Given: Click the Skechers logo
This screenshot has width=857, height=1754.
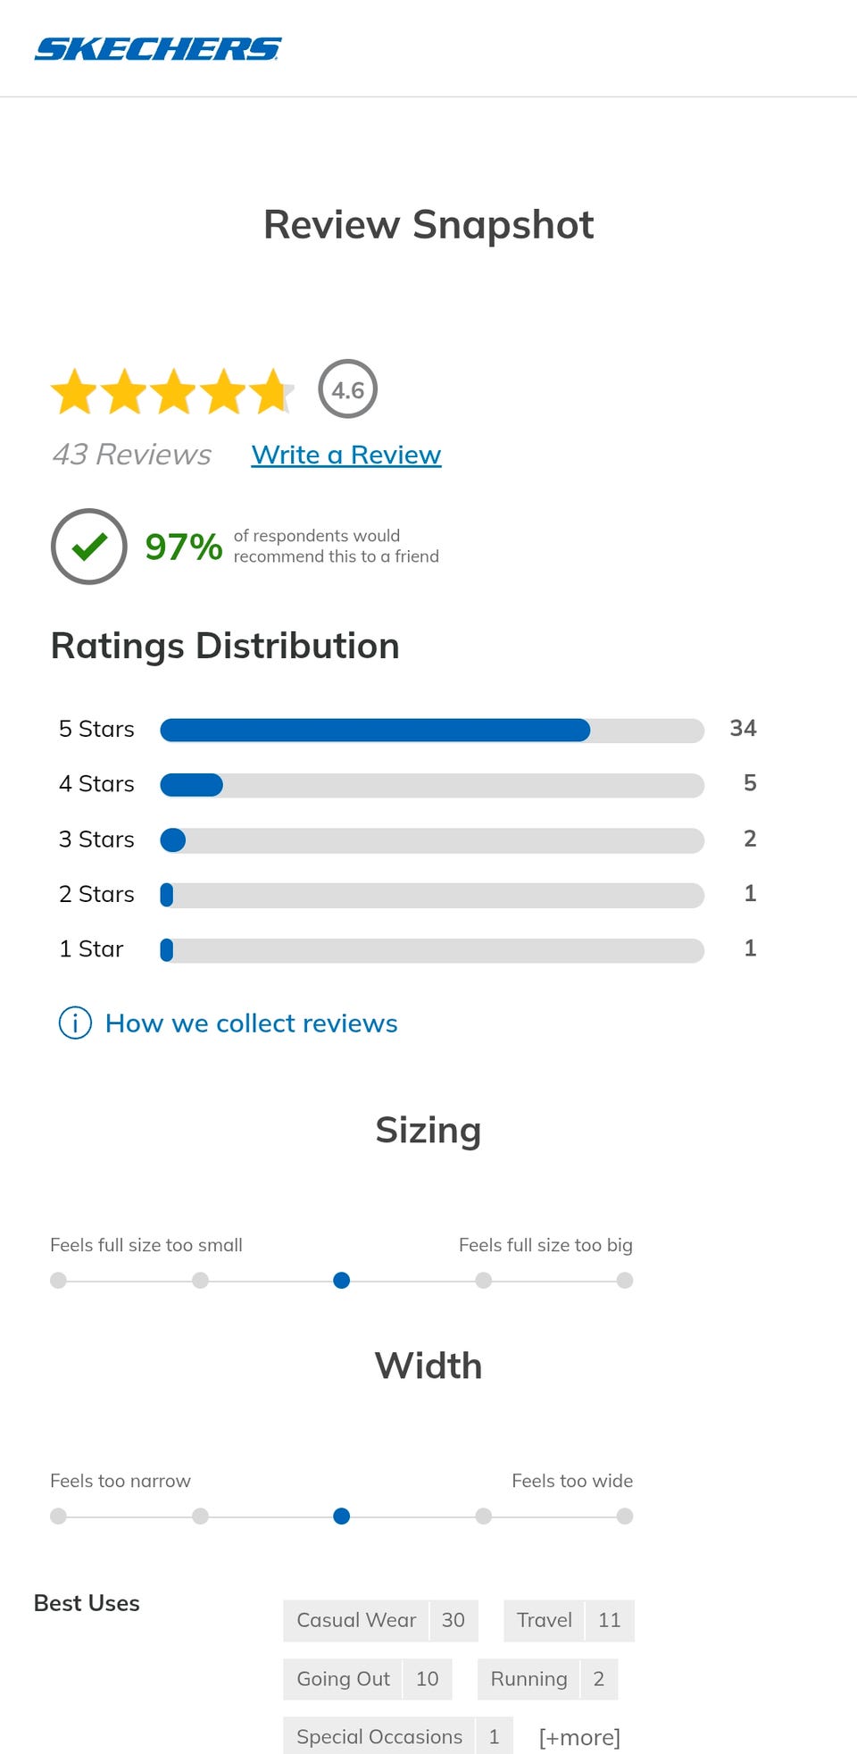Looking at the screenshot, I should [158, 48].
